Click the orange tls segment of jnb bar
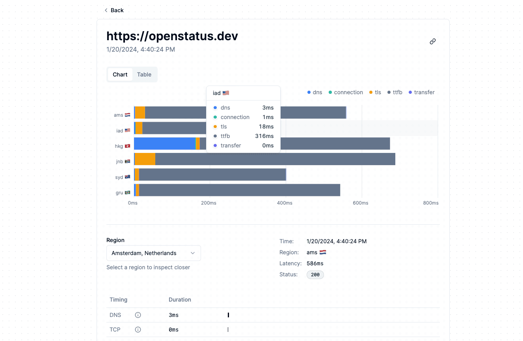The image size is (523, 341). pyautogui.click(x=145, y=159)
